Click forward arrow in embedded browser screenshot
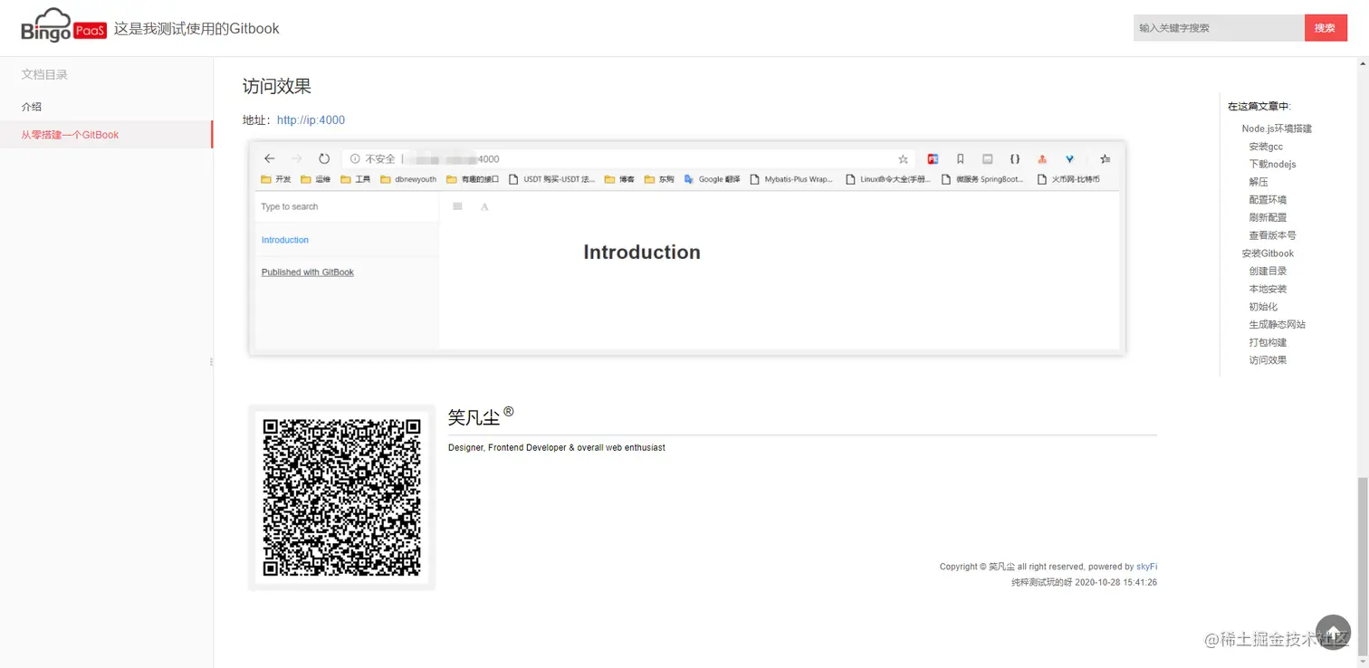The image size is (1369, 668). (296, 158)
